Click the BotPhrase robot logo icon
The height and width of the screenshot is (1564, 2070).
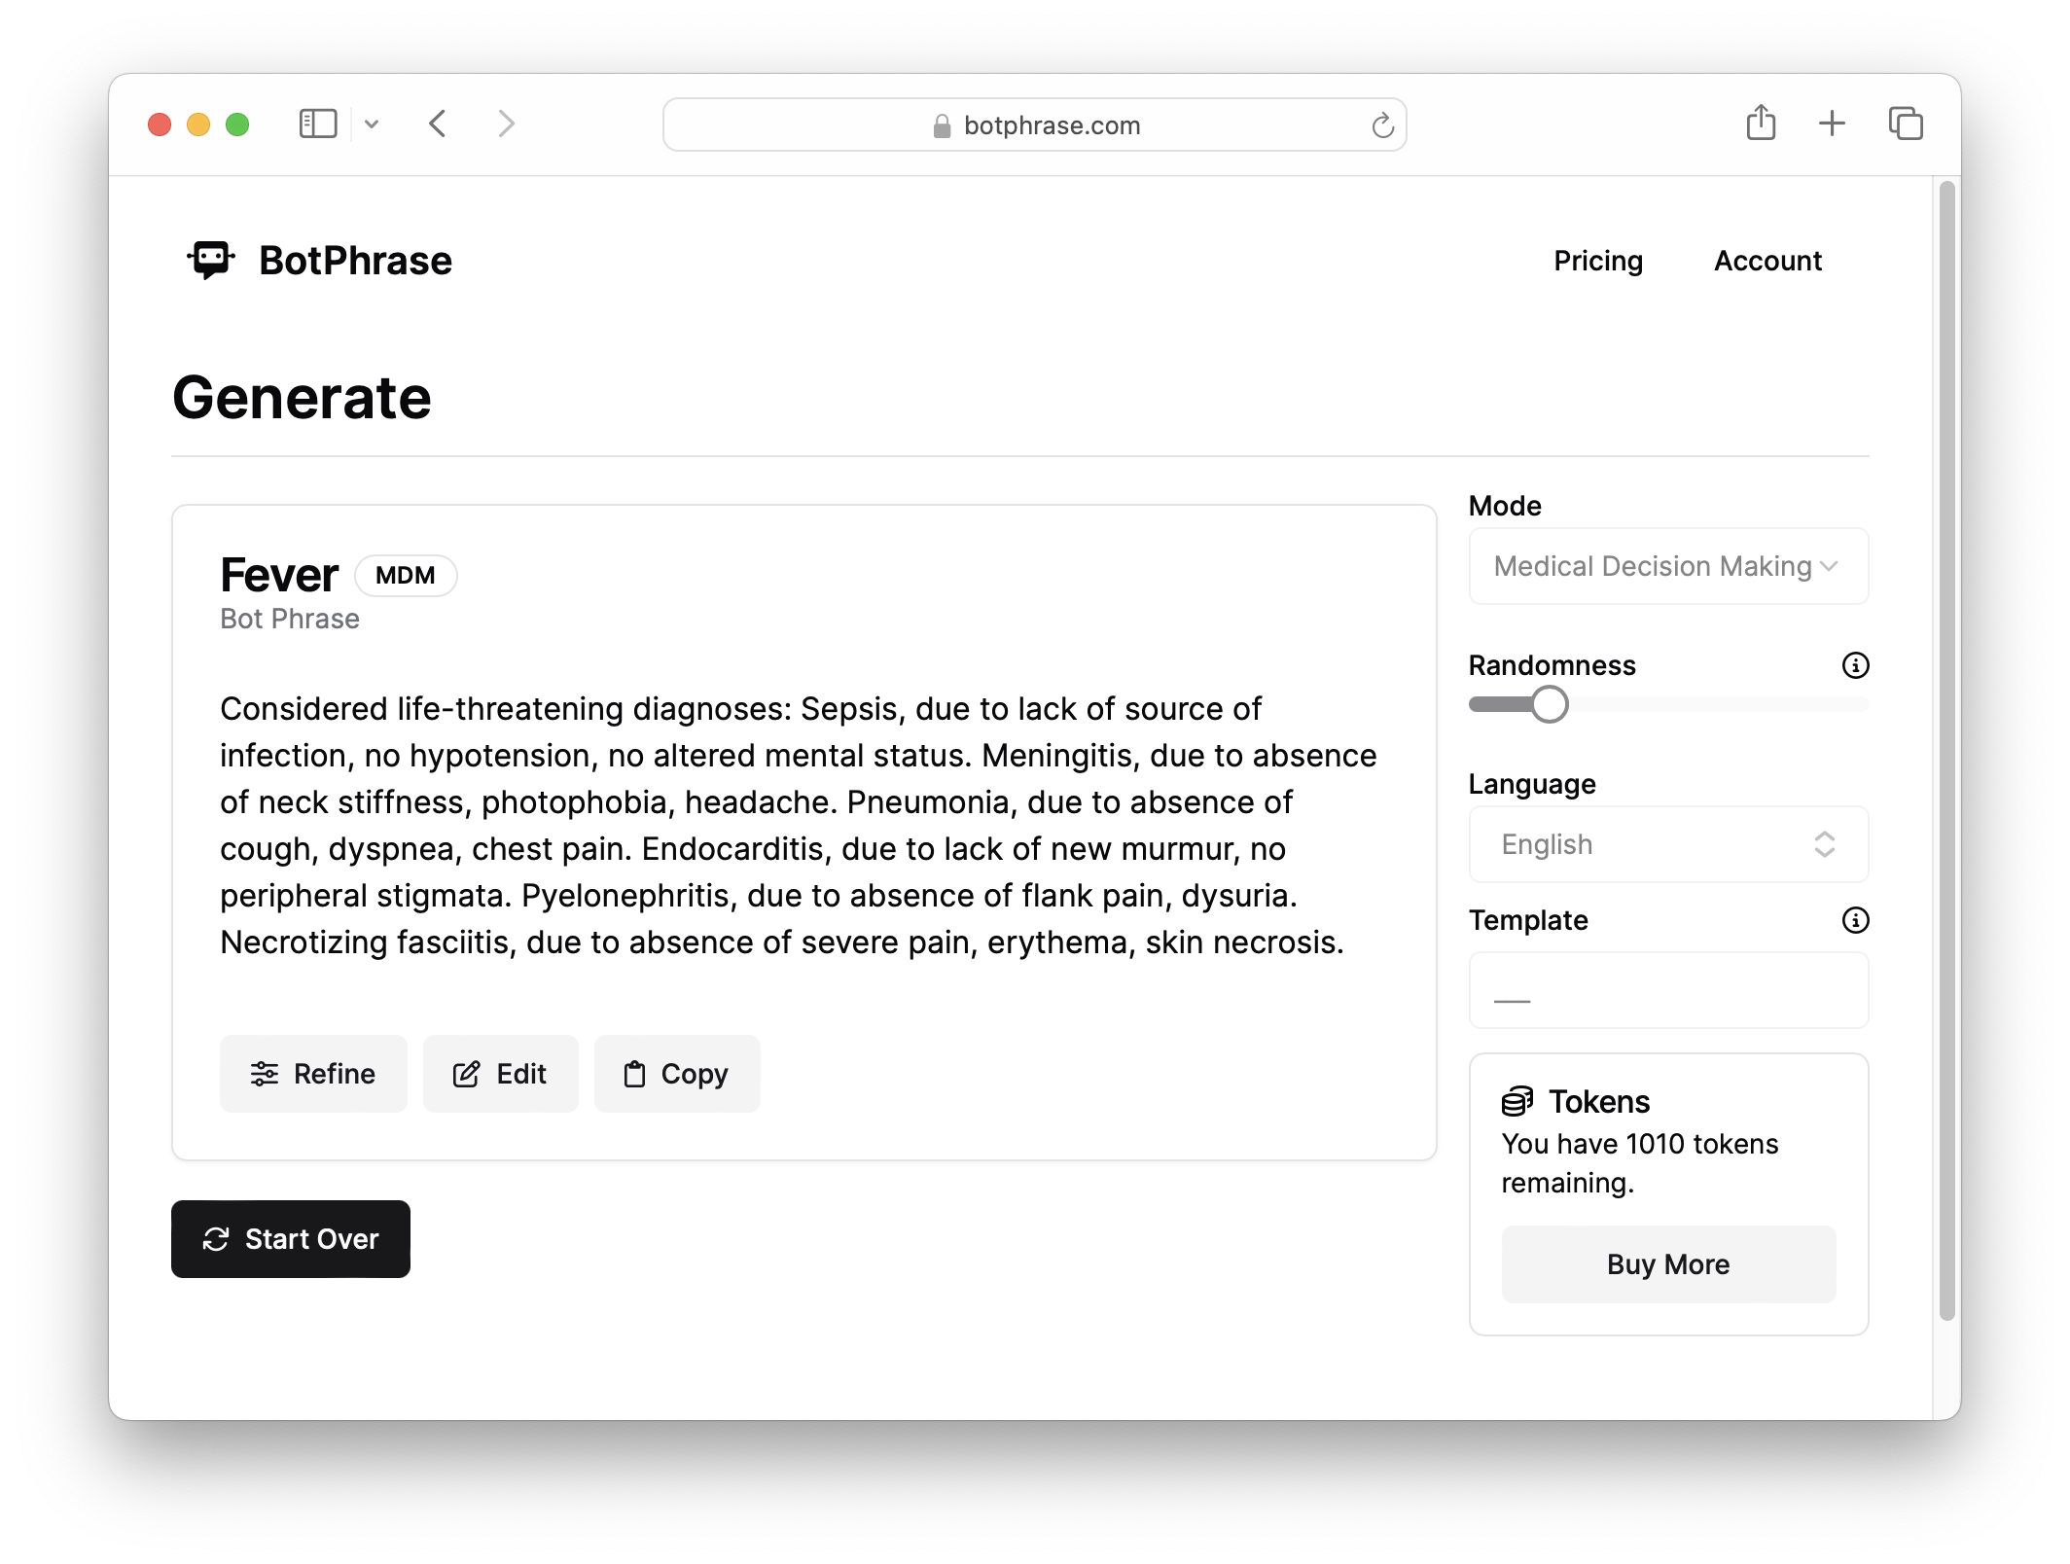(211, 260)
